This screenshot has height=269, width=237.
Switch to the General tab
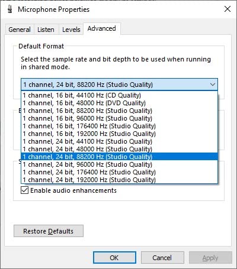[x=20, y=30]
